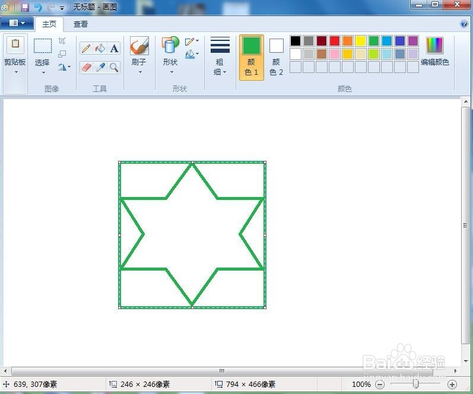
Task: Select the Magnifier tool
Action: [114, 67]
